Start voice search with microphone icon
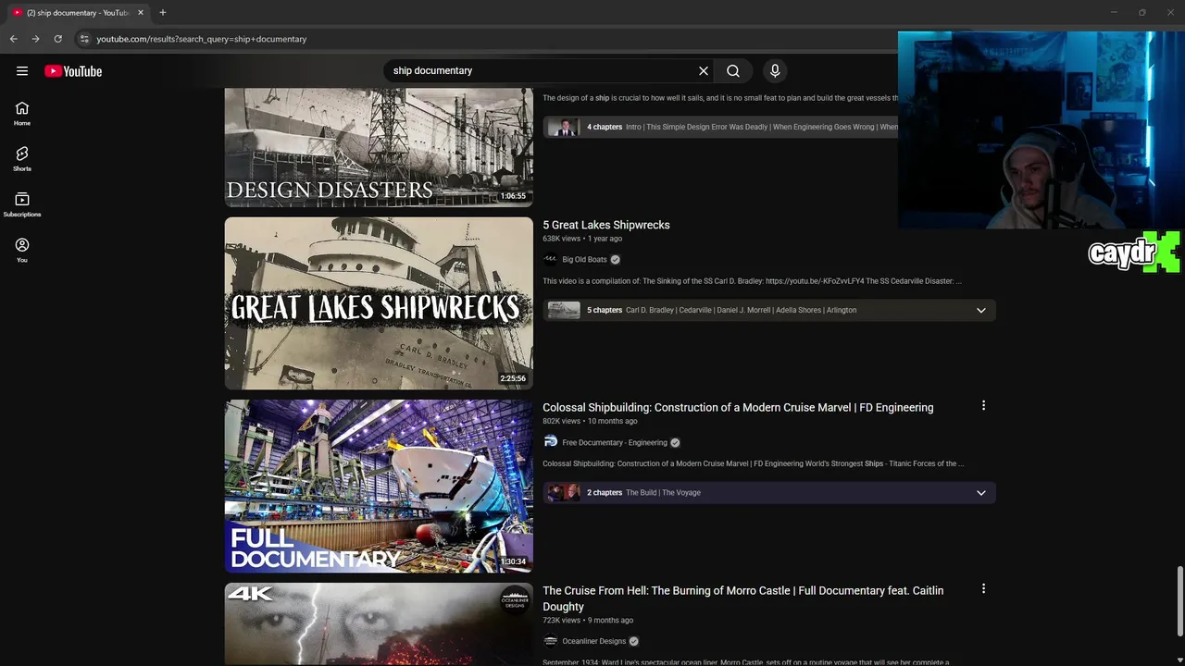The width and height of the screenshot is (1185, 666). pos(775,70)
